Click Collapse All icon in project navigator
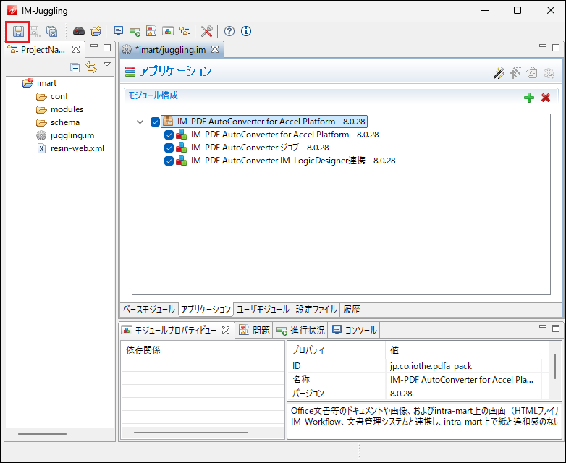566x463 pixels. pyautogui.click(x=75, y=67)
